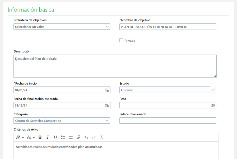Check the Privado checkbox
237x159 pixels.
[x=121, y=40]
